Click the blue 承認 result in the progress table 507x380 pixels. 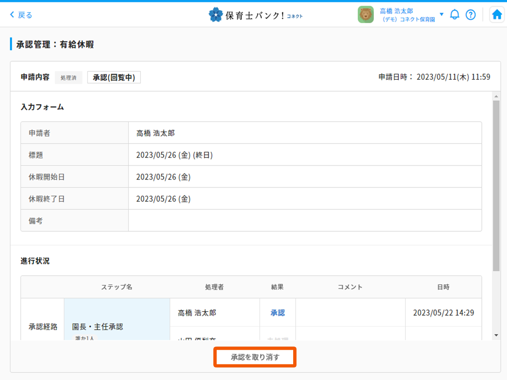[x=277, y=313]
